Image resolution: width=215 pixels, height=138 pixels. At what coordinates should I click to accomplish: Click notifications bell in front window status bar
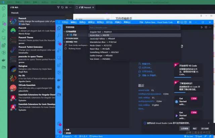(x=210, y=136)
